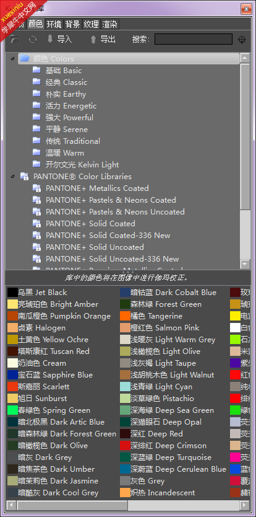Pick the Yellow Ochre swatch
256x517 pixels.
point(12,340)
